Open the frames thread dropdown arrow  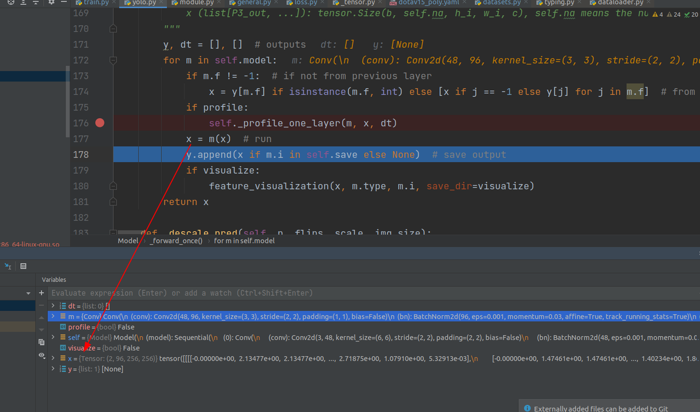pyautogui.click(x=28, y=294)
